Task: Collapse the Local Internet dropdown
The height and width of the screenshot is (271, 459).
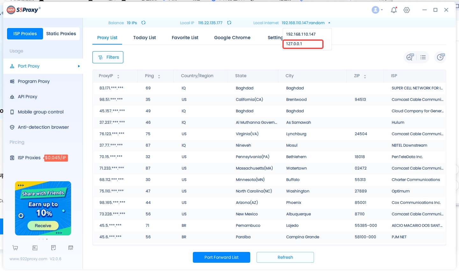Action: click(329, 23)
